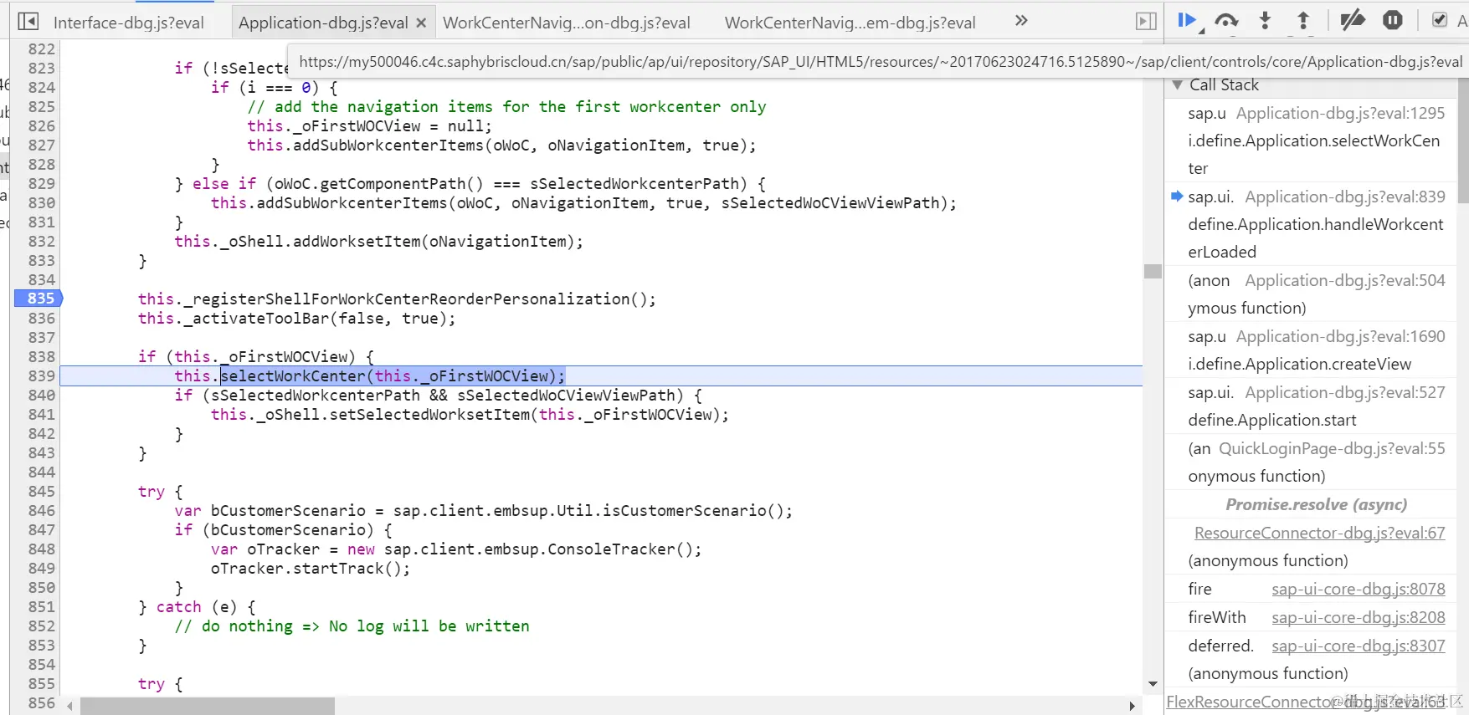The height and width of the screenshot is (715, 1469).
Task: Show more tabs with chevron button
Action: [1020, 21]
